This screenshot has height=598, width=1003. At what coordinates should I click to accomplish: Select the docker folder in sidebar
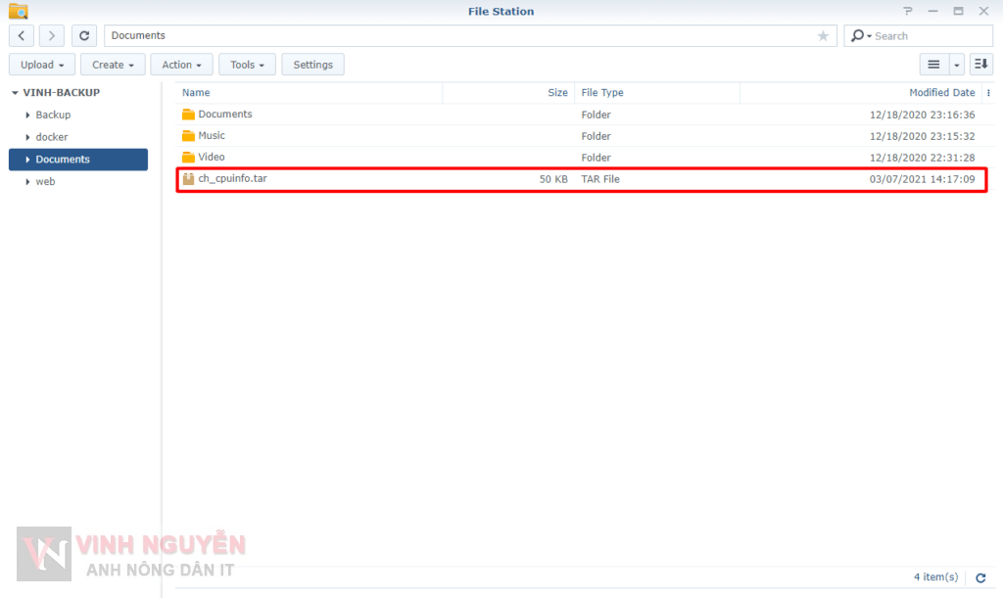52,137
